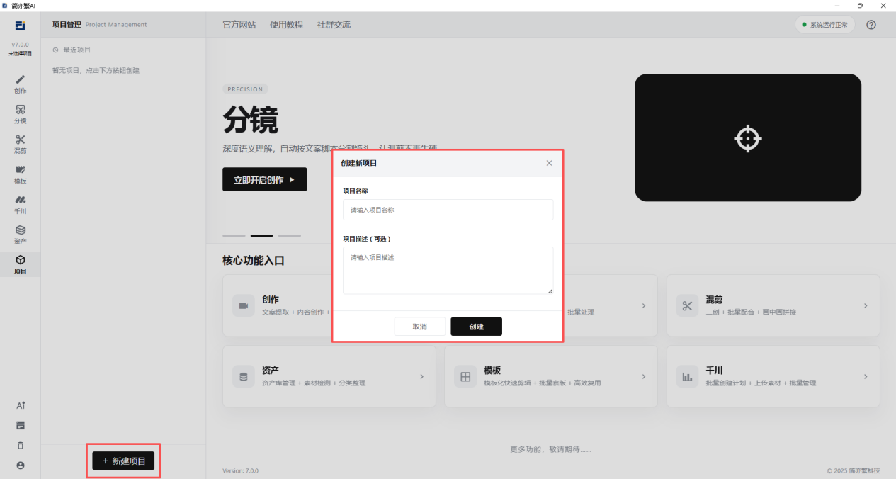This screenshot has width=896, height=479.
Task: Click the 系统运行正常 status pill
Action: pos(824,25)
